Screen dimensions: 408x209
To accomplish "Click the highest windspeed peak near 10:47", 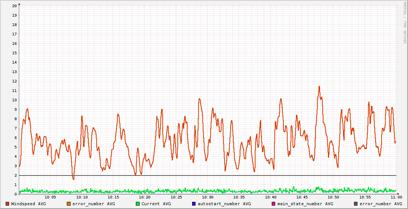I will point(319,87).
